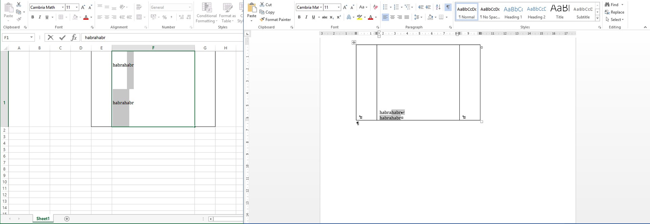Image resolution: width=650 pixels, height=224 pixels.
Task: Click Word's Justify alignment icon
Action: click(407, 17)
